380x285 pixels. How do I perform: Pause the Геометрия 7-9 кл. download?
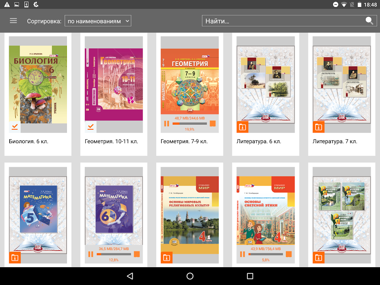pos(166,124)
